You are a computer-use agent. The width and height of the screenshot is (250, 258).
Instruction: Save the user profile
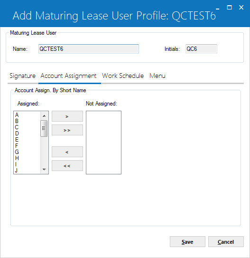187,242
